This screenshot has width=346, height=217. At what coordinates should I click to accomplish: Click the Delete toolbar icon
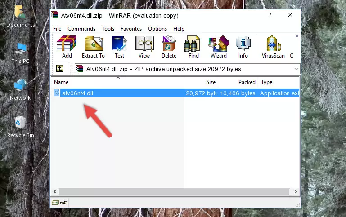[169, 47]
